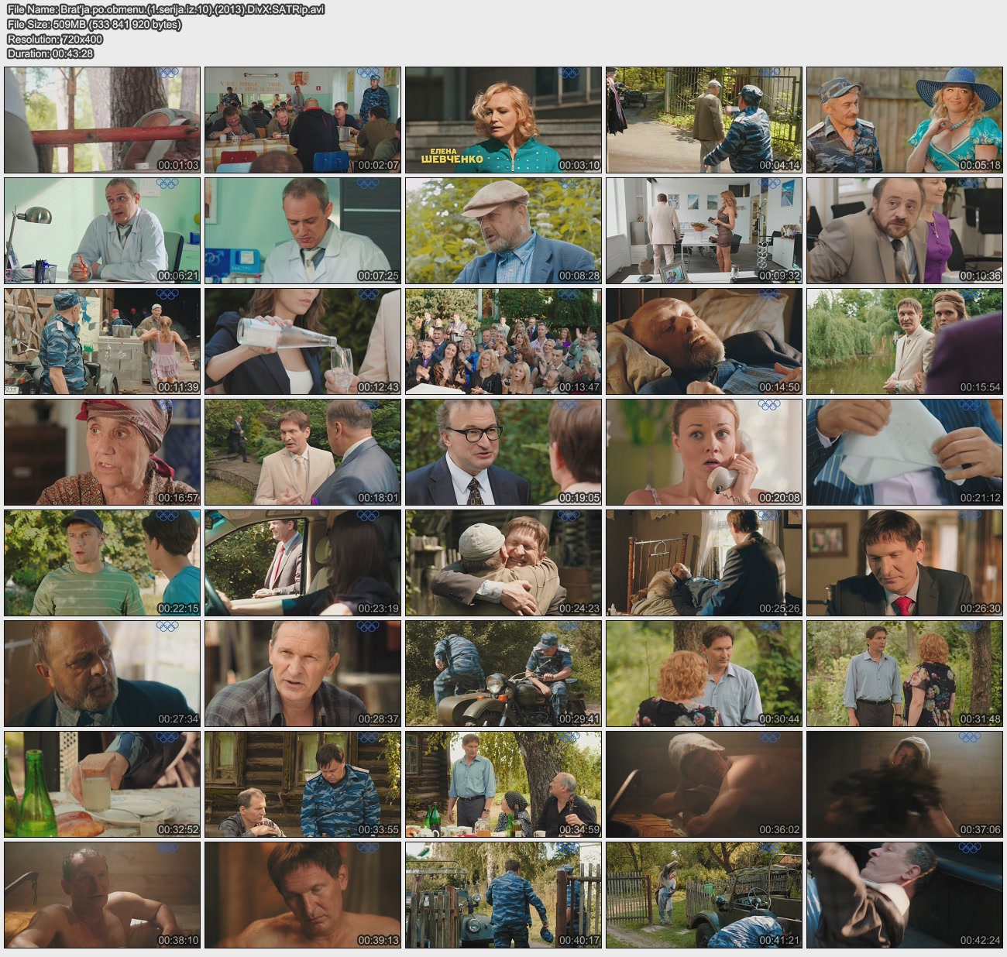Click the Duration 00:43:28 text

click(50, 53)
